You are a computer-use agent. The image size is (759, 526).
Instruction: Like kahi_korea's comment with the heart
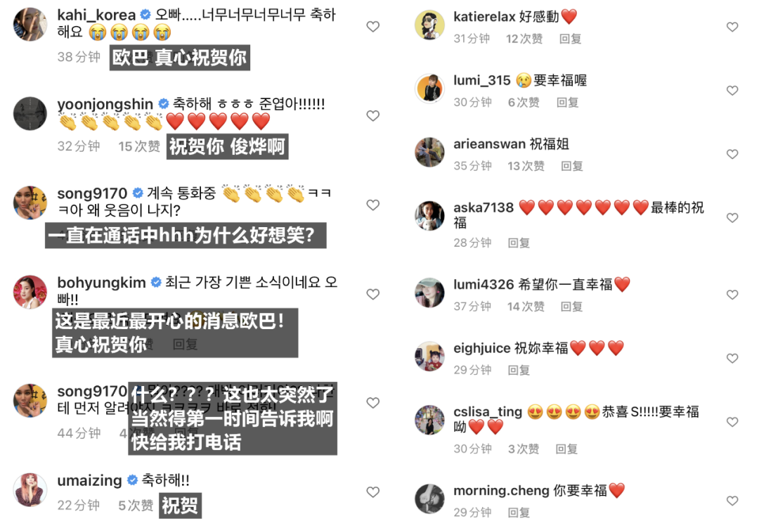click(x=372, y=27)
